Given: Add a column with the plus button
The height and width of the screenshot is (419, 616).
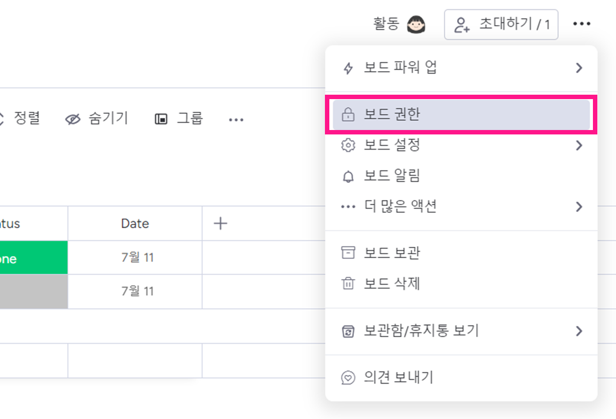Looking at the screenshot, I should coord(221,224).
